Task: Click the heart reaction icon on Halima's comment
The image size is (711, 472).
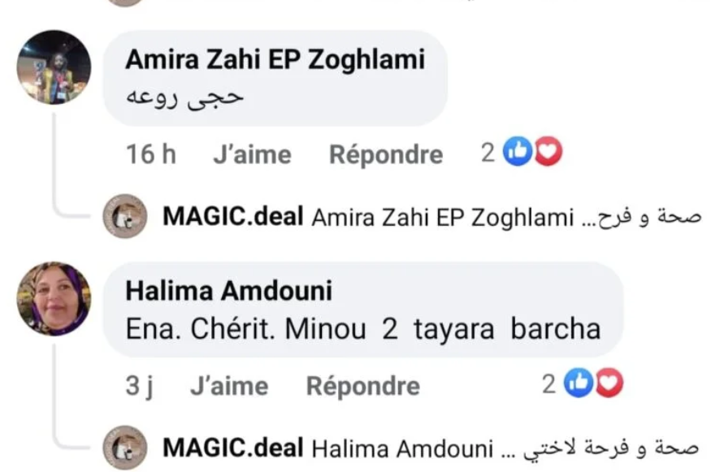Action: click(609, 383)
